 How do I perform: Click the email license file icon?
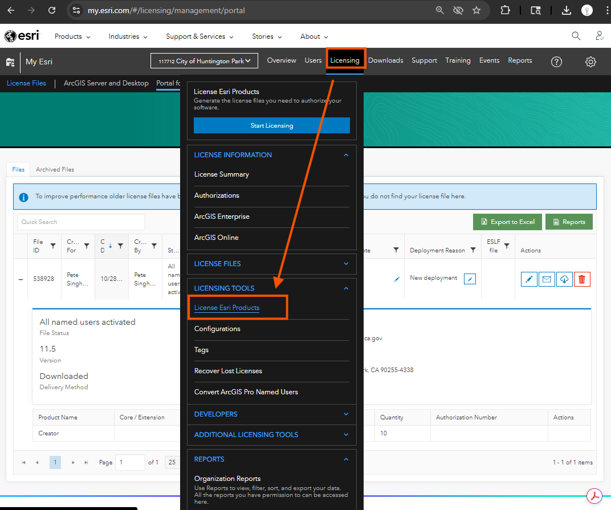(547, 279)
